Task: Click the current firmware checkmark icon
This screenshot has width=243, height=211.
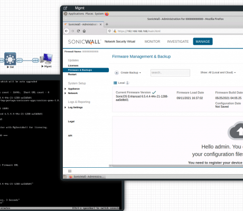Action: (x=154, y=92)
